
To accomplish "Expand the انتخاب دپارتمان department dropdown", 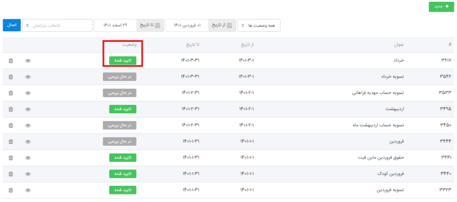I will coord(57,25).
